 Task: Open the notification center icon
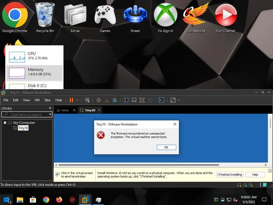click(264, 200)
